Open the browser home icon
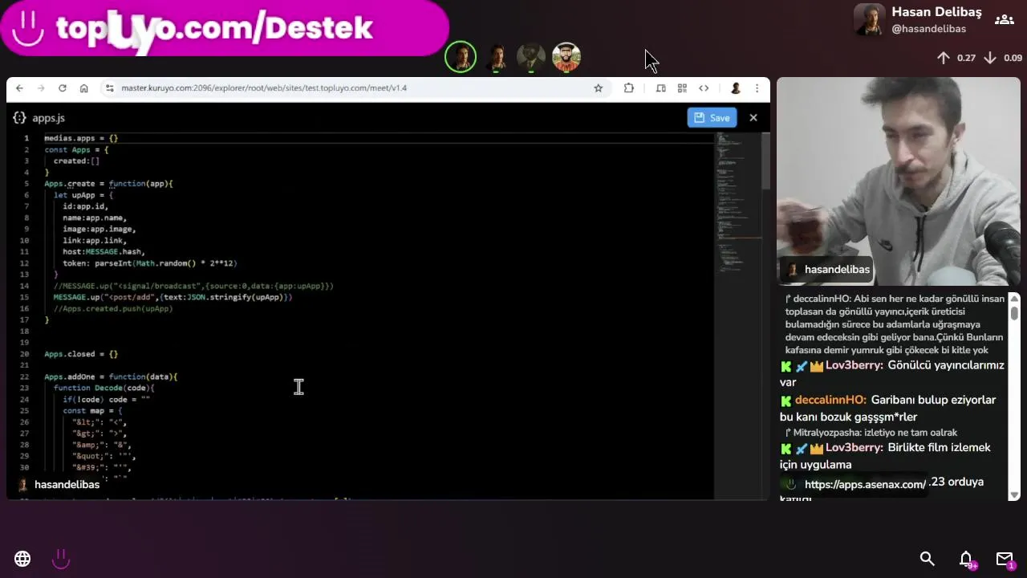Screen dimensions: 1027x578 (83, 88)
